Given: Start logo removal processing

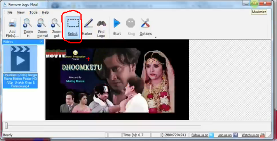Looking at the screenshot, I should 117,28.
